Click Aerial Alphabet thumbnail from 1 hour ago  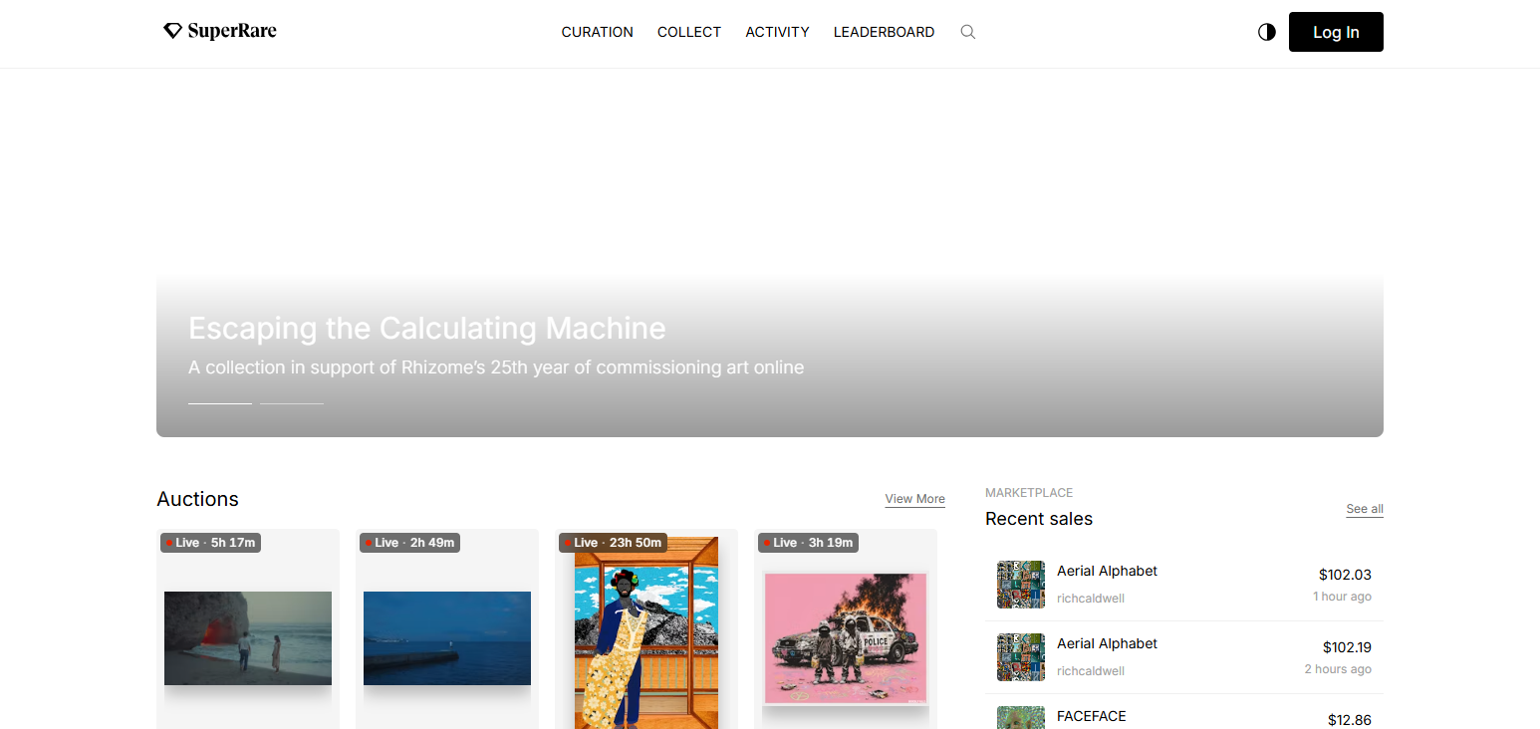click(x=1021, y=585)
